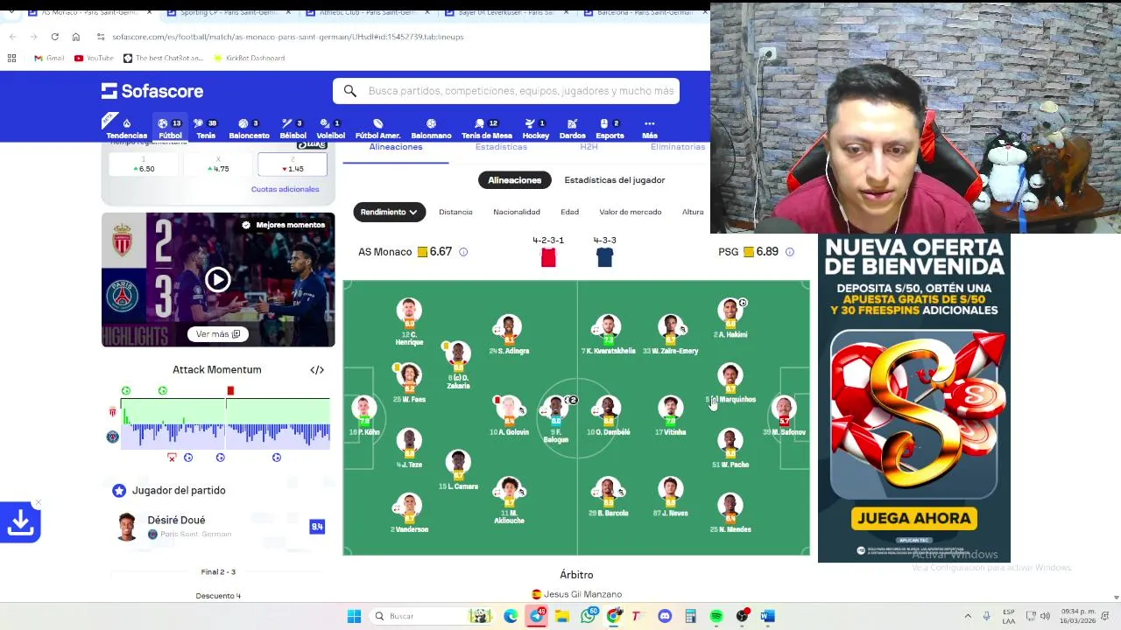Open the Tenis de Mesa section
Image resolution: width=1121 pixels, height=630 pixels.
[487, 129]
